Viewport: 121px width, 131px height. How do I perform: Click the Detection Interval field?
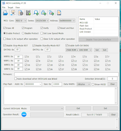112,79
